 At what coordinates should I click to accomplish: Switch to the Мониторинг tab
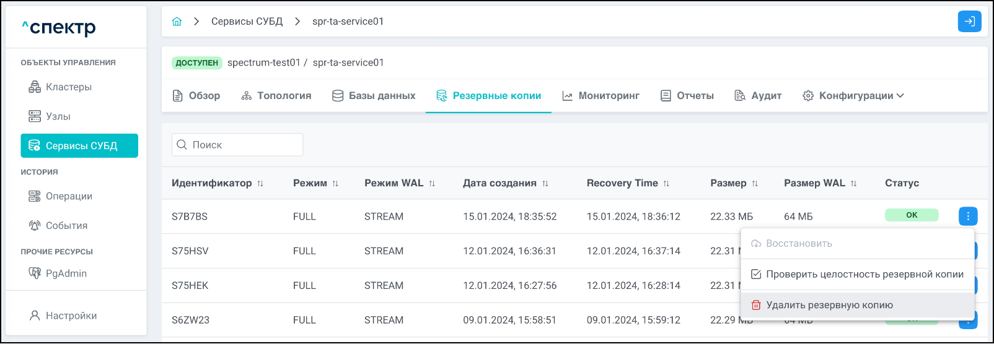[x=600, y=96]
